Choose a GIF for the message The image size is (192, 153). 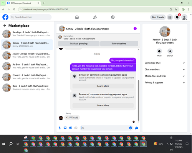click(76, 128)
